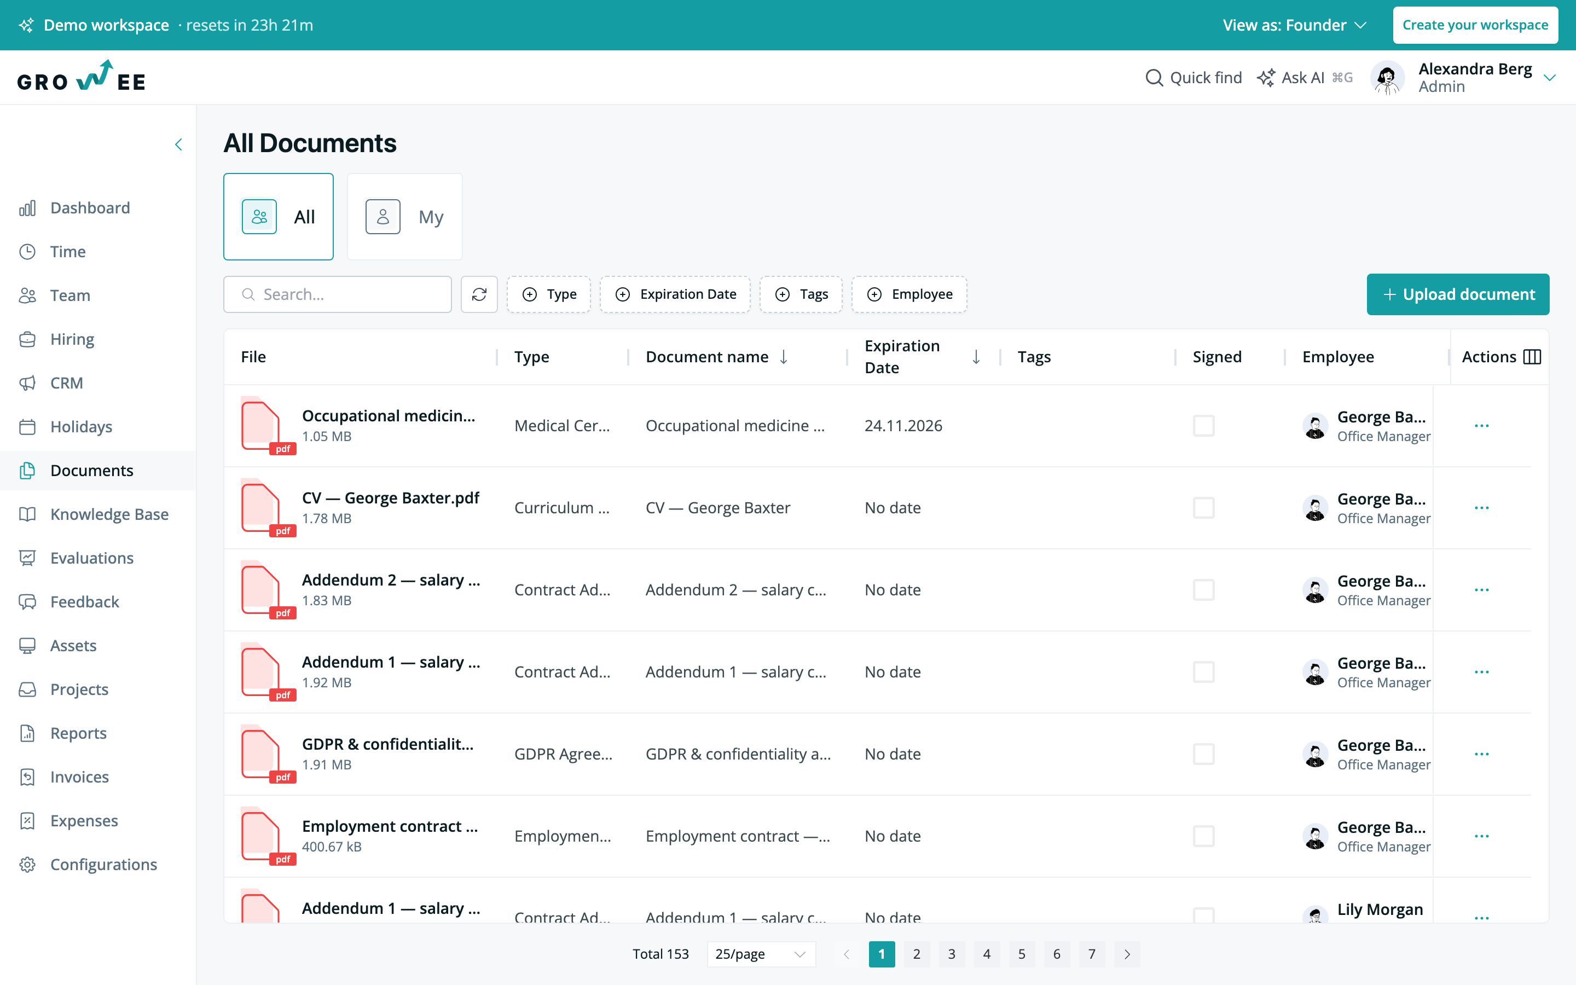
Task: Open the Documents sidebar item
Action: (x=98, y=471)
